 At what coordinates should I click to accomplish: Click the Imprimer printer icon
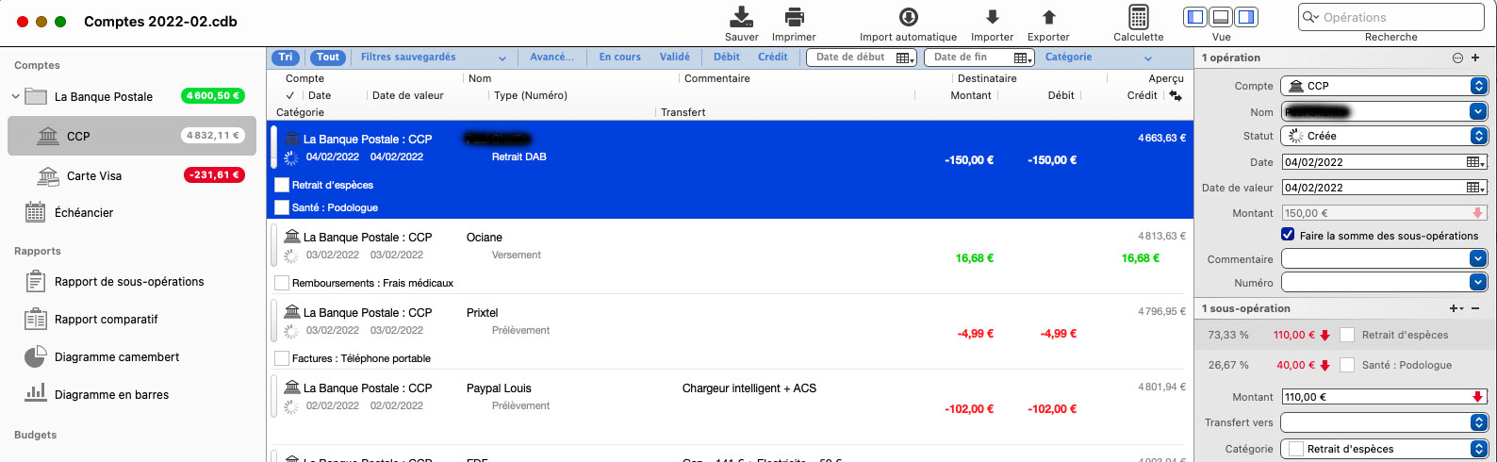(794, 17)
